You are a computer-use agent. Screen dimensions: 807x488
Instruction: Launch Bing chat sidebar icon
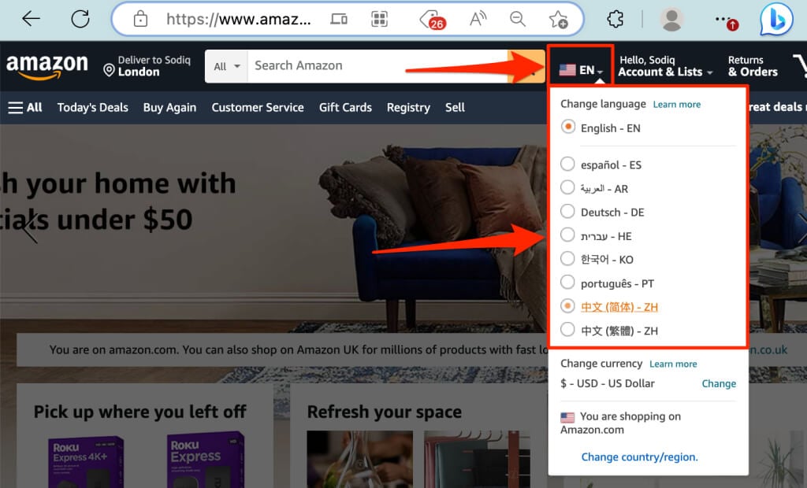[x=776, y=20]
